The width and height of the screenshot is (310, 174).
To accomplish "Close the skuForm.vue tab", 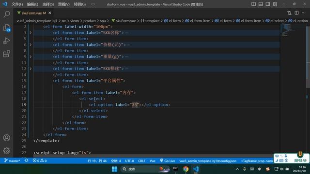I will (50, 13).
